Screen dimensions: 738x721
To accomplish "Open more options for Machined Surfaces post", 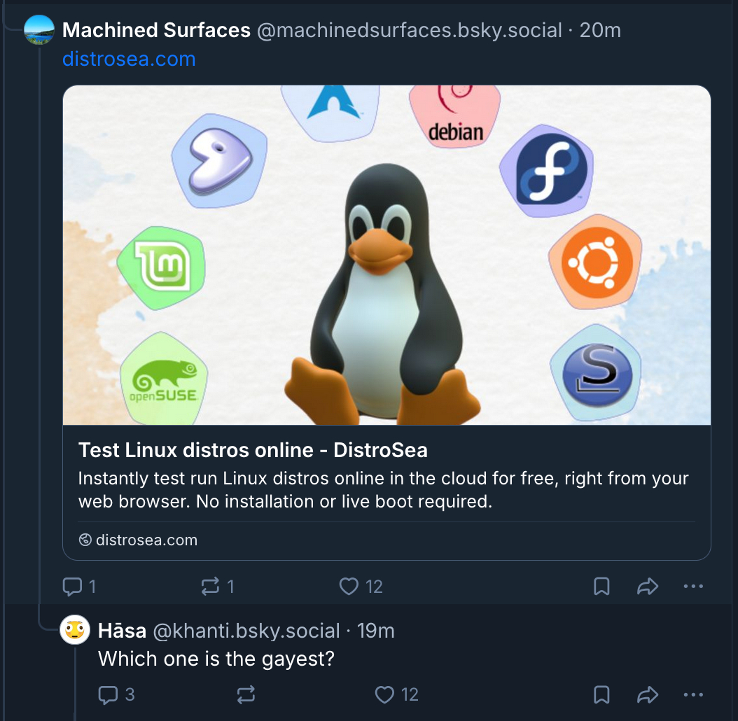I will coord(692,587).
